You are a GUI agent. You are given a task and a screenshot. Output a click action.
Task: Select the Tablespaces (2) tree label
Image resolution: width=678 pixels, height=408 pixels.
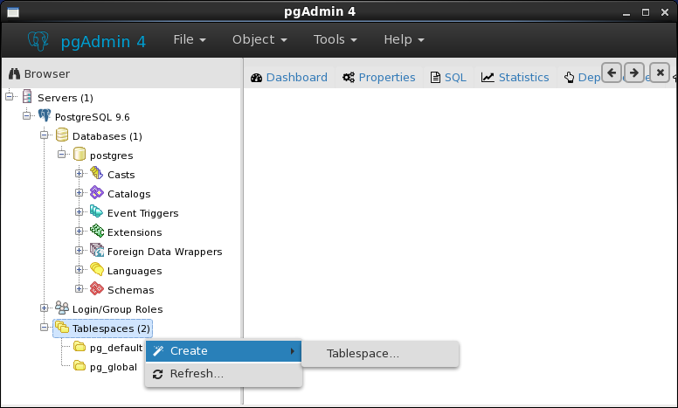tap(111, 328)
